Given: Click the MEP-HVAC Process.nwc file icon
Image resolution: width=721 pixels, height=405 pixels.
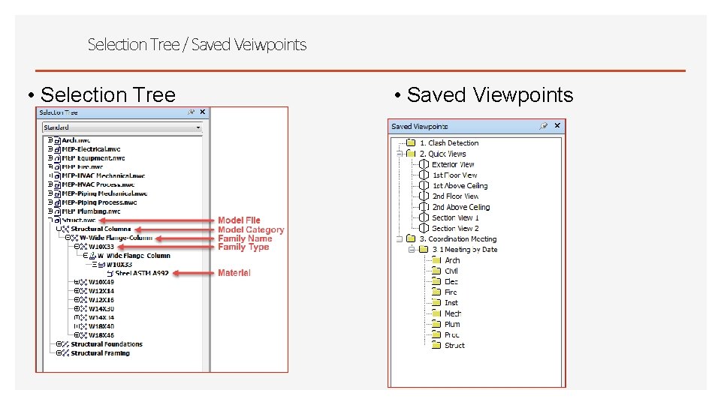Looking at the screenshot, I should tap(58, 184).
